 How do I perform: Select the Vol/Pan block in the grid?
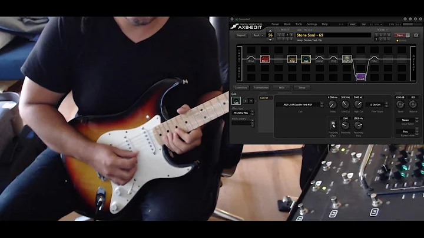(347, 59)
